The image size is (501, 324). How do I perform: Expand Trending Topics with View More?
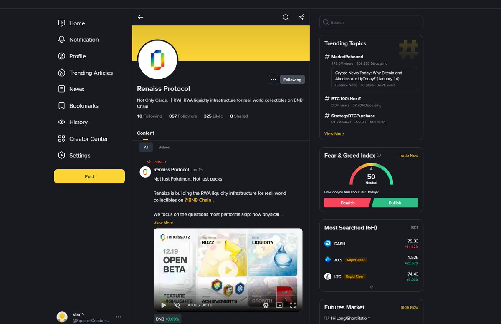point(334,134)
